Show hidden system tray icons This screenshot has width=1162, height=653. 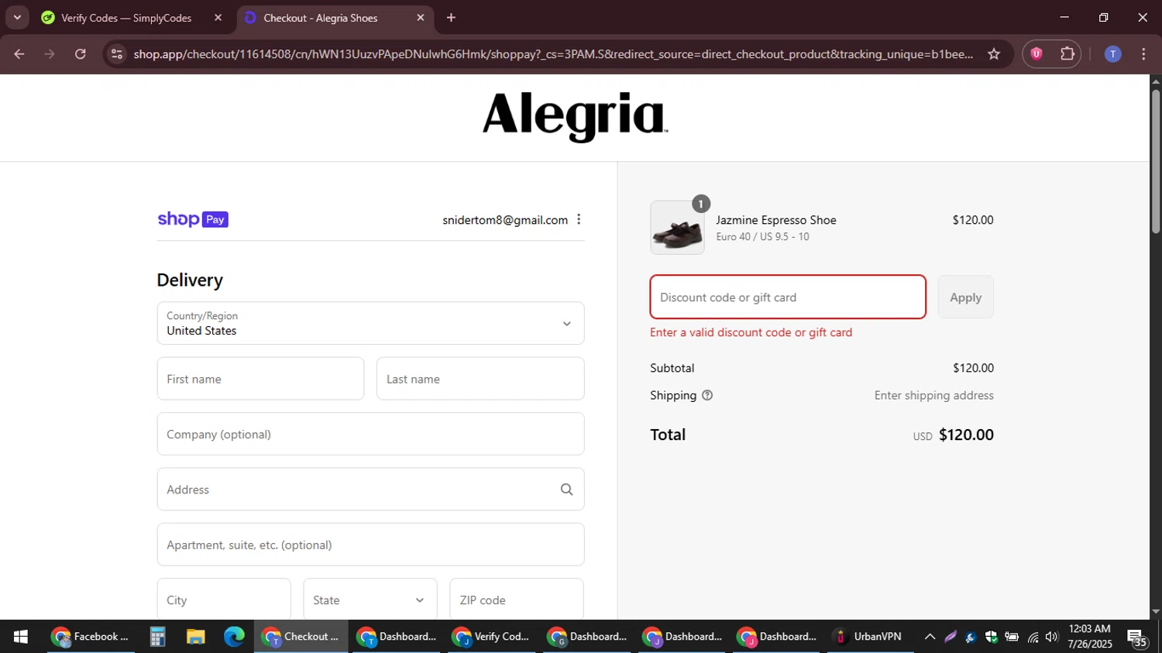pos(930,637)
